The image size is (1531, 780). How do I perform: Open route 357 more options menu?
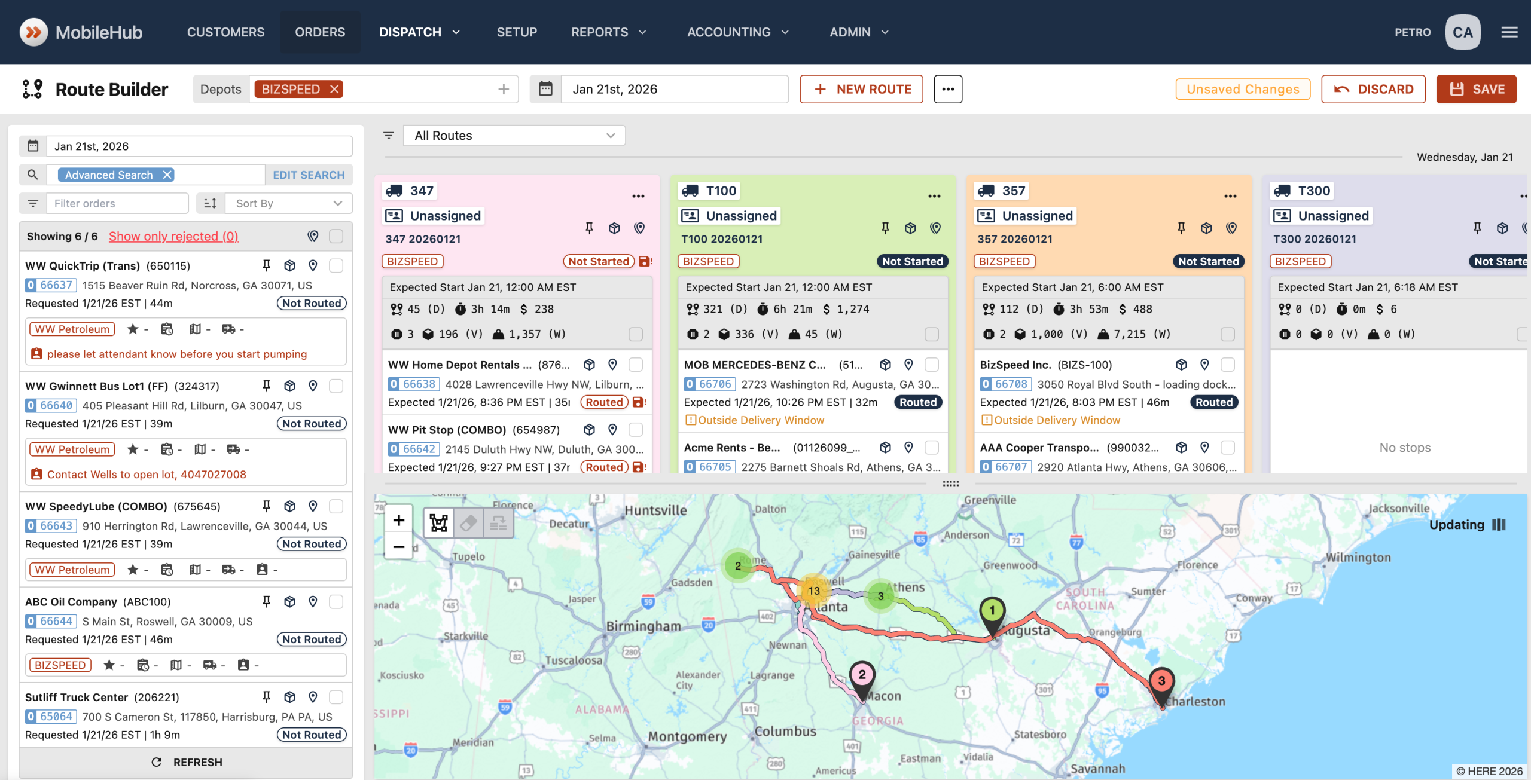click(1230, 196)
